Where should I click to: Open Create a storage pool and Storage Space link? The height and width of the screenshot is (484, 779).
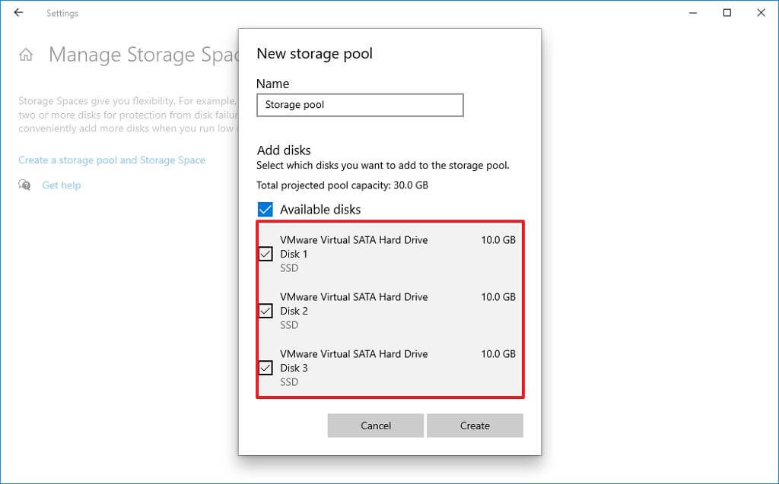tap(112, 160)
